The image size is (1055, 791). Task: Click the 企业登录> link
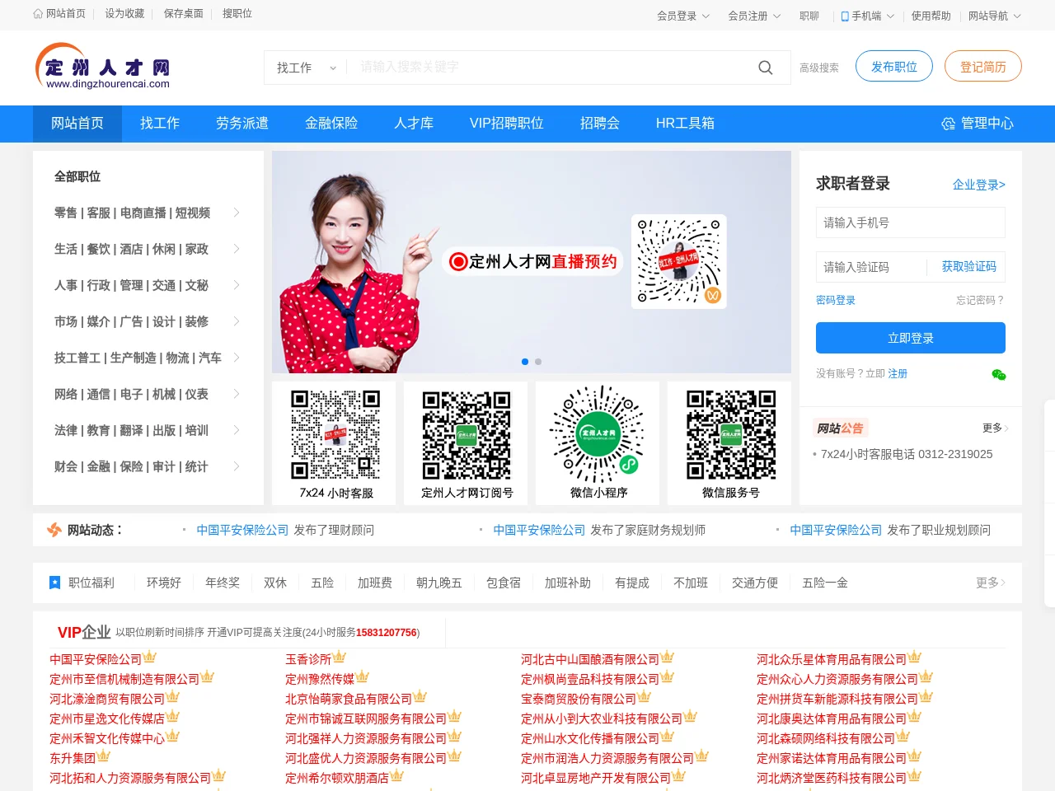tap(979, 185)
